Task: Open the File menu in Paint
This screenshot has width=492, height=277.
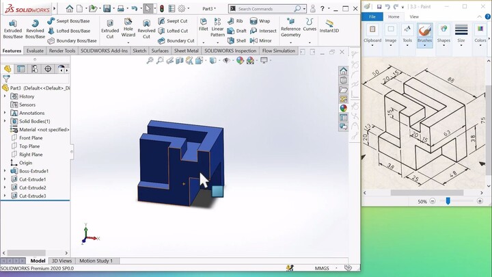Action: coord(372,16)
